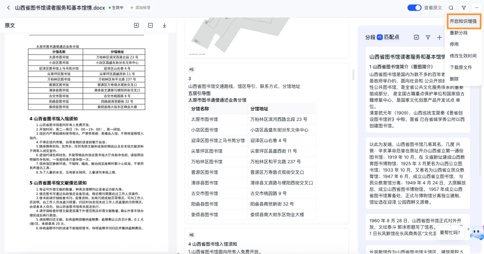This screenshot has height=254, width=484.
Task: Download the original document from preview panel
Action: (164, 25)
